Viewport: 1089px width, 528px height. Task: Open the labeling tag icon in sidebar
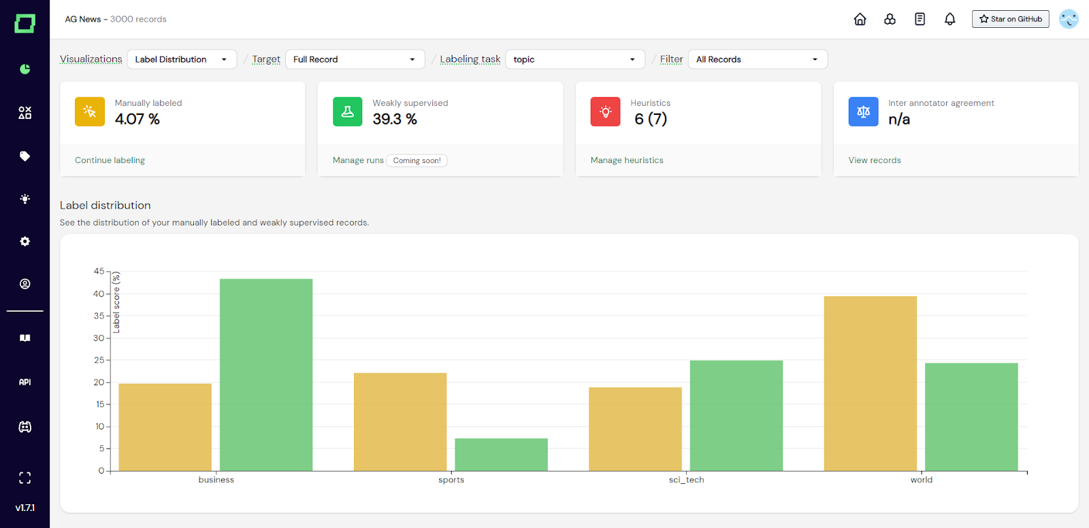[25, 156]
